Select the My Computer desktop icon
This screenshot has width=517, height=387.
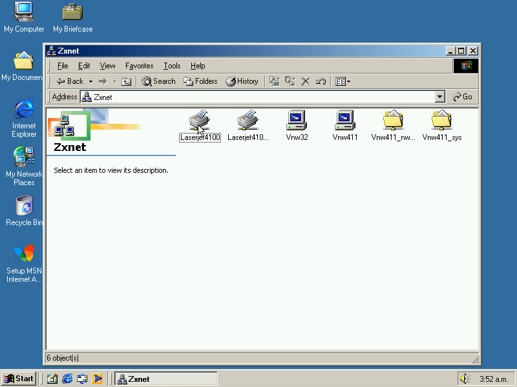pyautogui.click(x=24, y=17)
